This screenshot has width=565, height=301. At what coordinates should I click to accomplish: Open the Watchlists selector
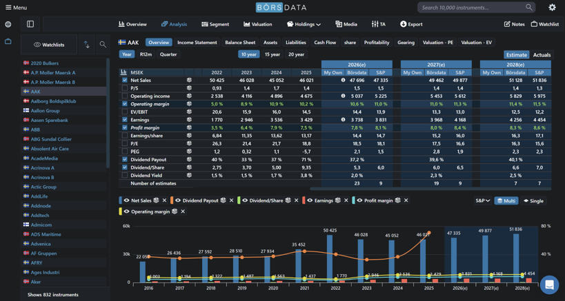click(x=49, y=45)
